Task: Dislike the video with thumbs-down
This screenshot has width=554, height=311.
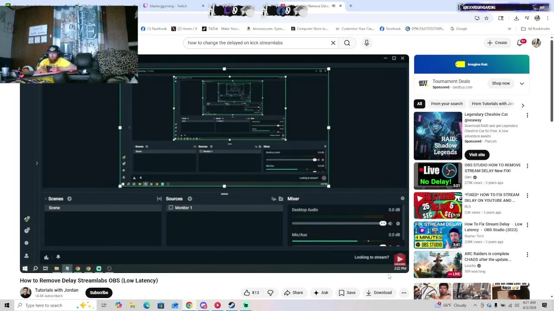Action: tap(271, 292)
